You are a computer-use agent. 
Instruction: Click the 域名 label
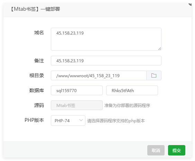(x=39, y=33)
